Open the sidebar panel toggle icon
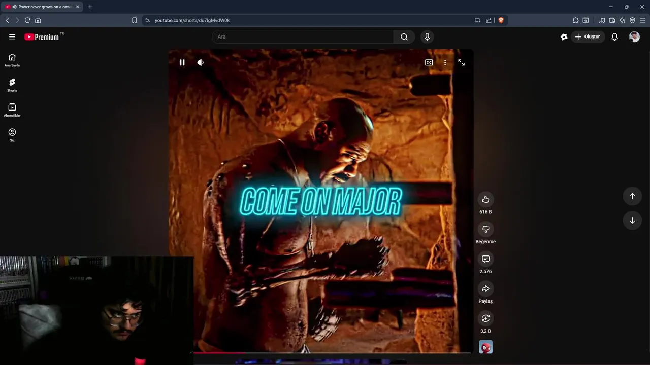Viewport: 650px width, 365px height. pyautogui.click(x=586, y=20)
